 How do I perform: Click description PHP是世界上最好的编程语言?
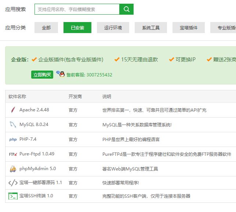point(131,140)
